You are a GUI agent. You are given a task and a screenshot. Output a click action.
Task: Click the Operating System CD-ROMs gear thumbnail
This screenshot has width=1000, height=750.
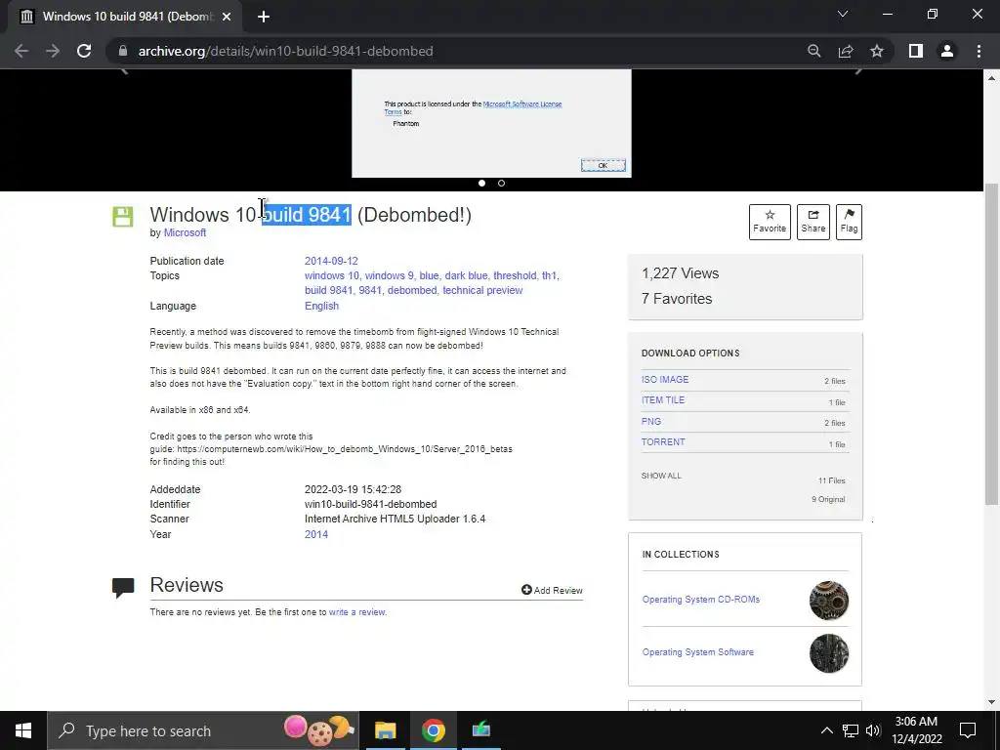pos(829,601)
